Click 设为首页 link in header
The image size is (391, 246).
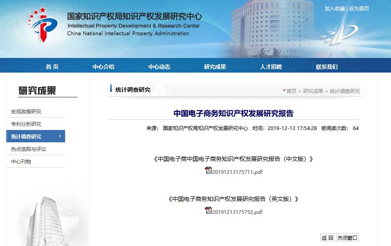point(359,8)
